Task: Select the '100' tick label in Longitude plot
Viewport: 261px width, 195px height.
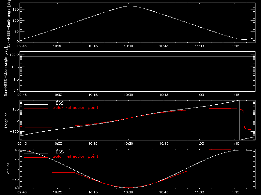Action: click(x=15, y=109)
